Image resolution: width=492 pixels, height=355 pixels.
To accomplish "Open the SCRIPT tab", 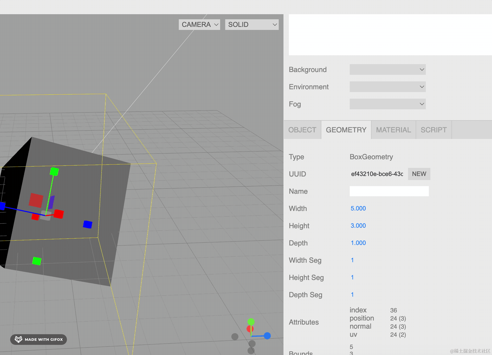I will tap(434, 130).
